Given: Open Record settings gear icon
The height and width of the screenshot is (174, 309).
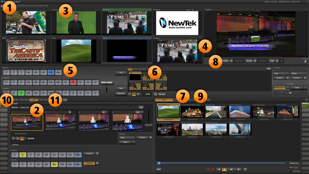Looking at the screenshot, I should (x=255, y=61).
